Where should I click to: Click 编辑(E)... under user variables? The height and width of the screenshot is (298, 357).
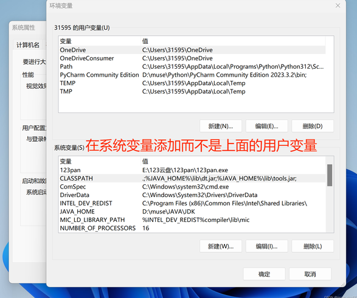coord(266,126)
